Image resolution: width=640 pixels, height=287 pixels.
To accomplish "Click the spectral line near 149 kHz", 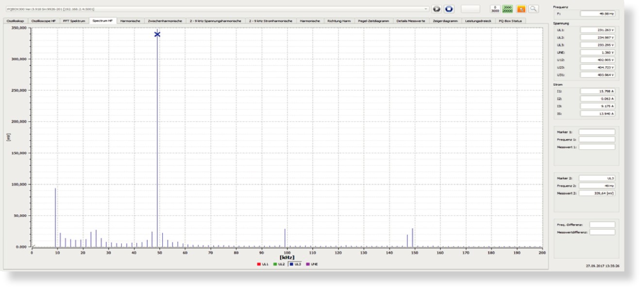I will [x=412, y=238].
